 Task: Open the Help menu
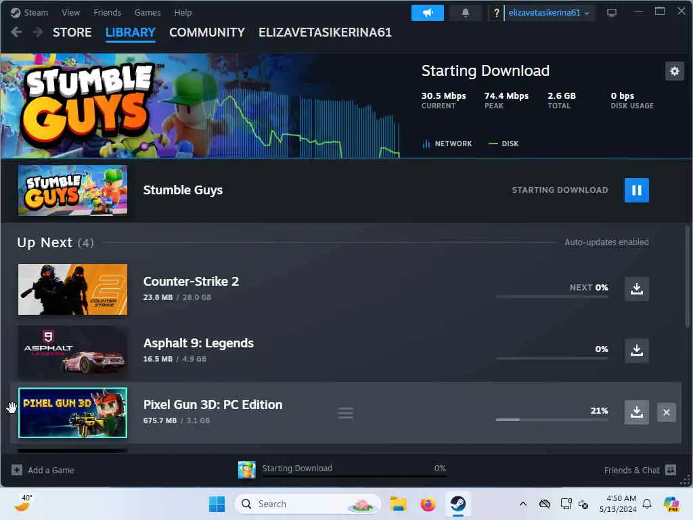tap(183, 12)
